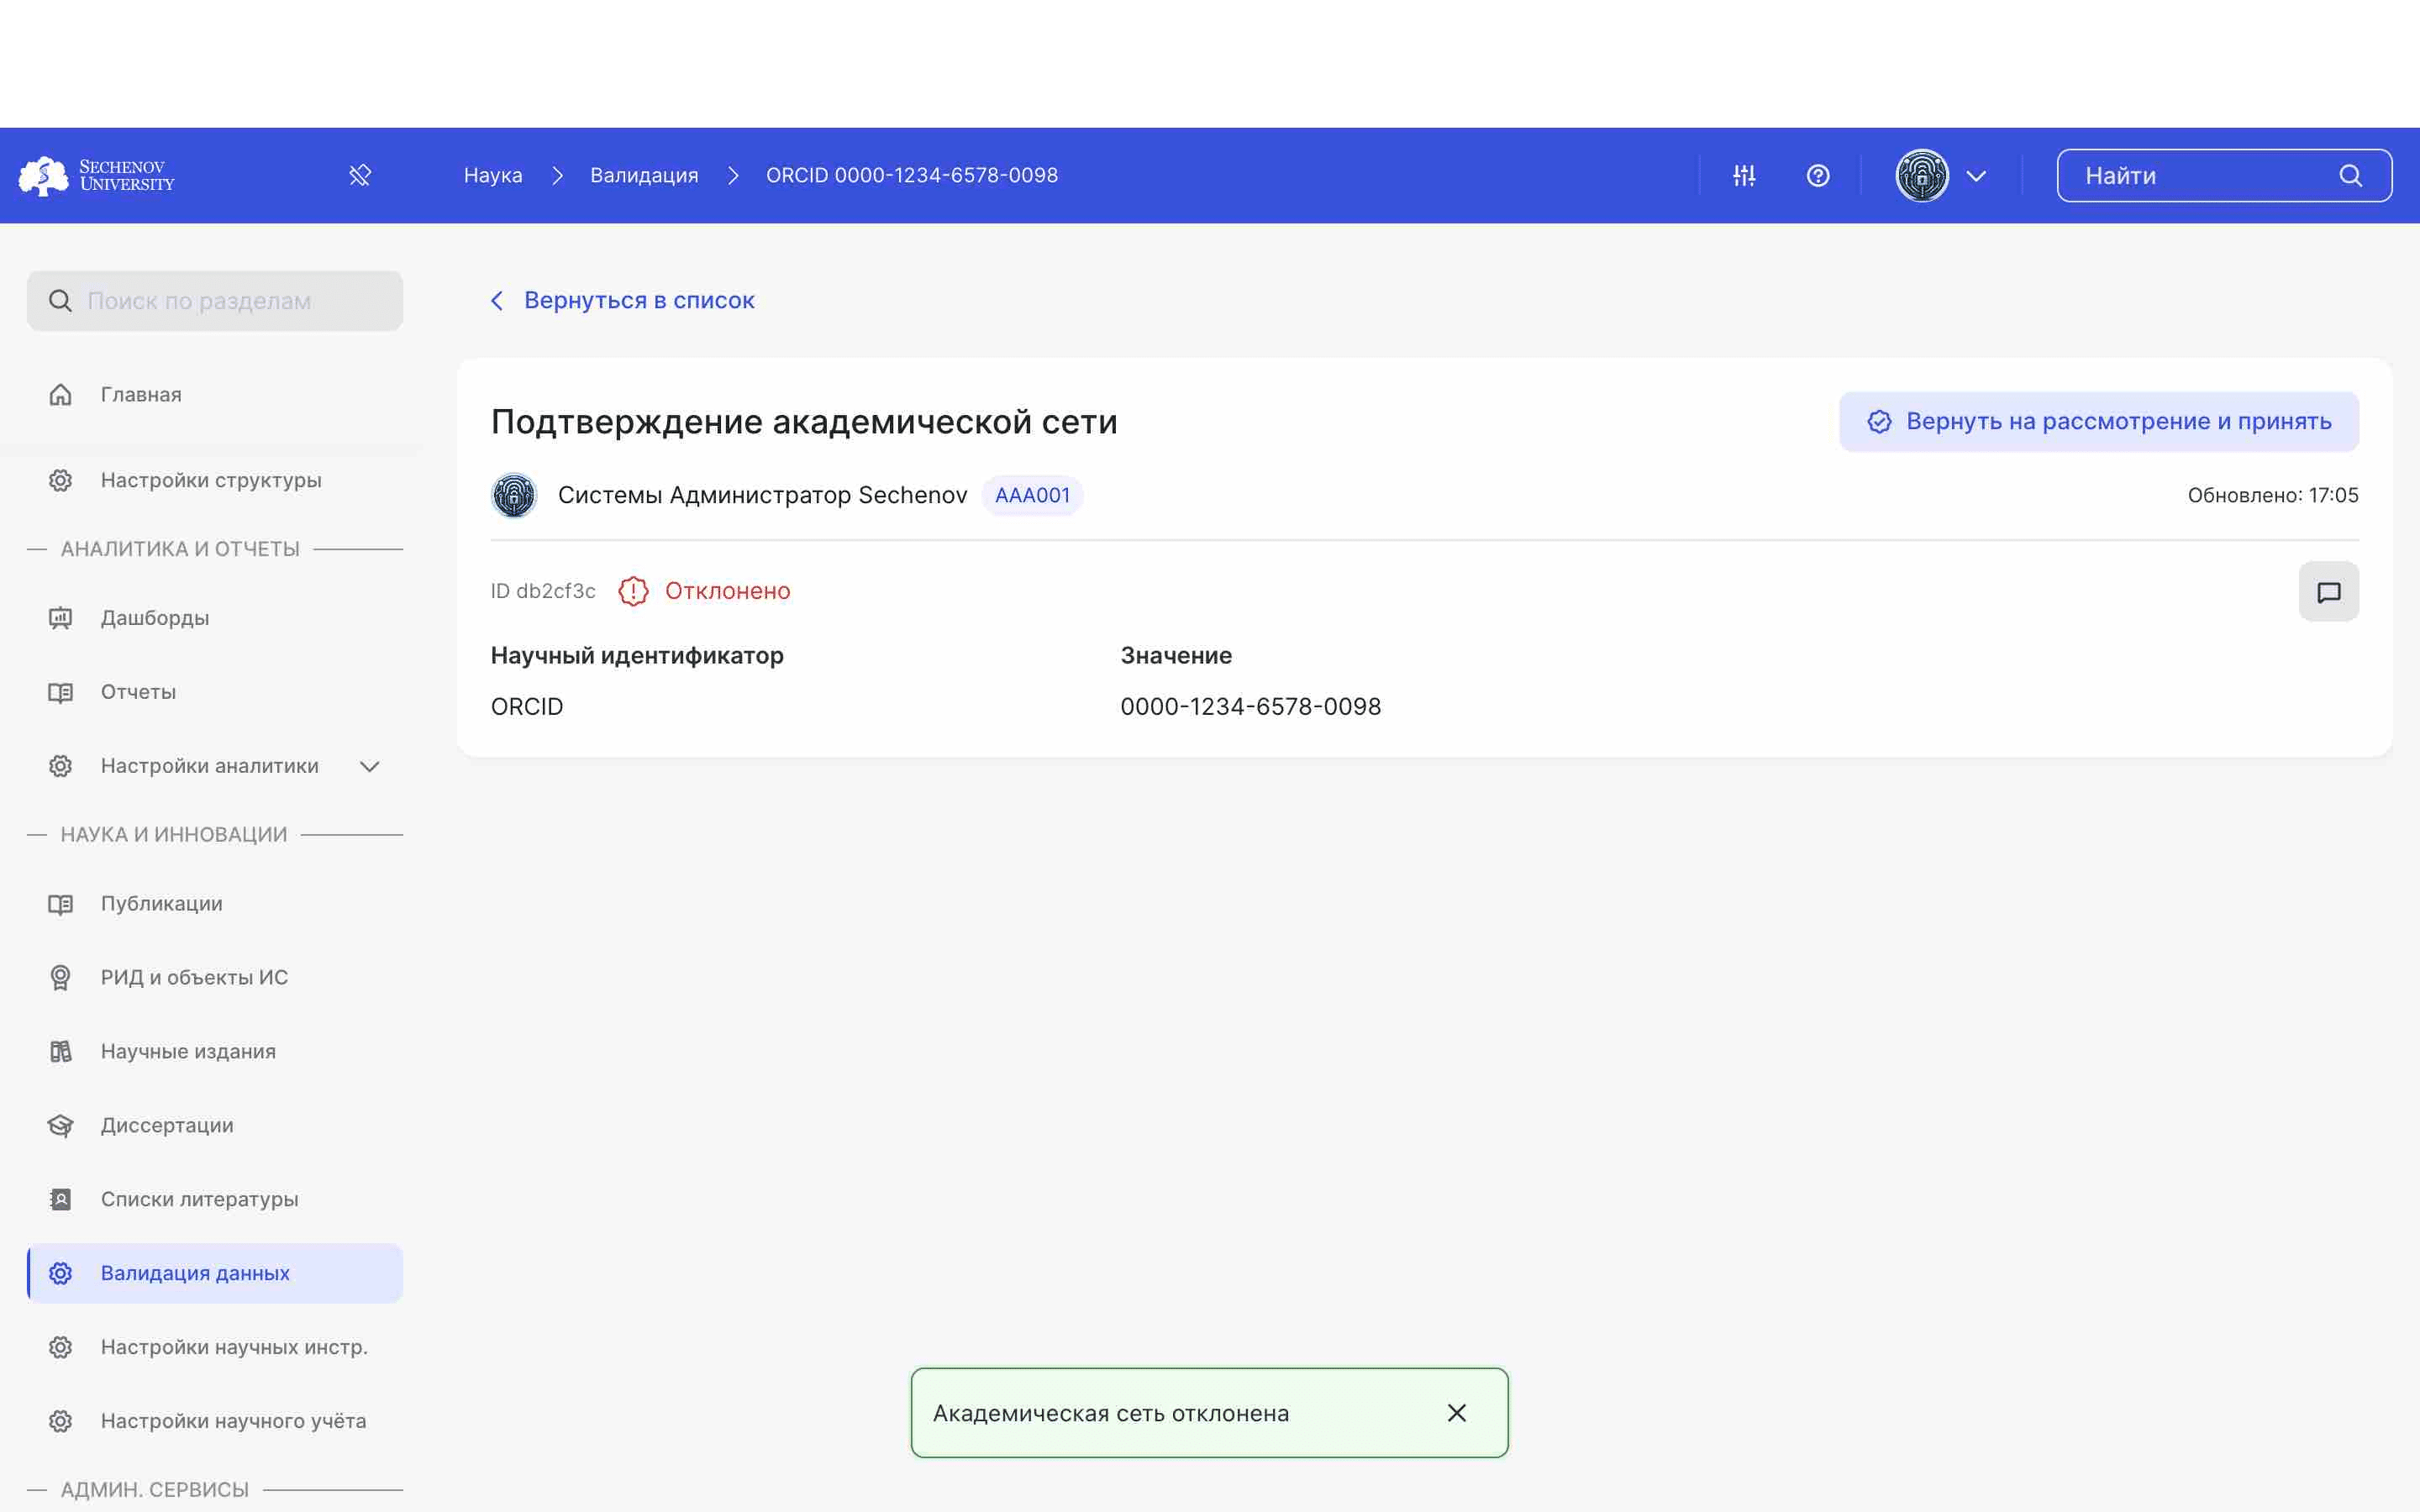This screenshot has height=1512, width=2420.
Task: Click the Дашборды presentation icon
Action: click(x=60, y=618)
